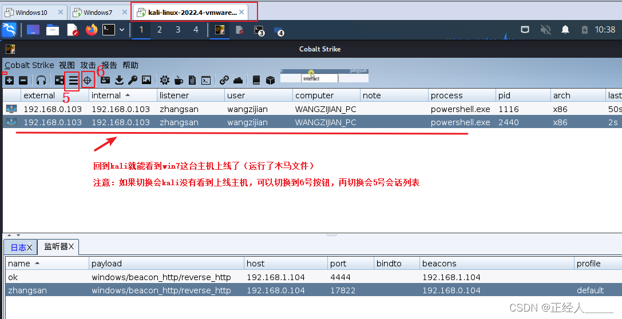Viewport: 622px width, 319px height.
Task: Close the Windows7 VM tab
Action: pos(125,12)
